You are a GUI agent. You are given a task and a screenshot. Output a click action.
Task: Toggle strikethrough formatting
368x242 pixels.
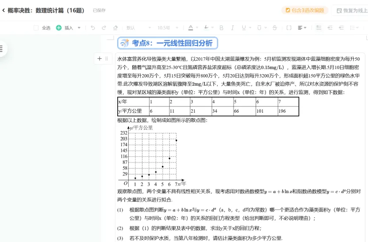[275, 28]
